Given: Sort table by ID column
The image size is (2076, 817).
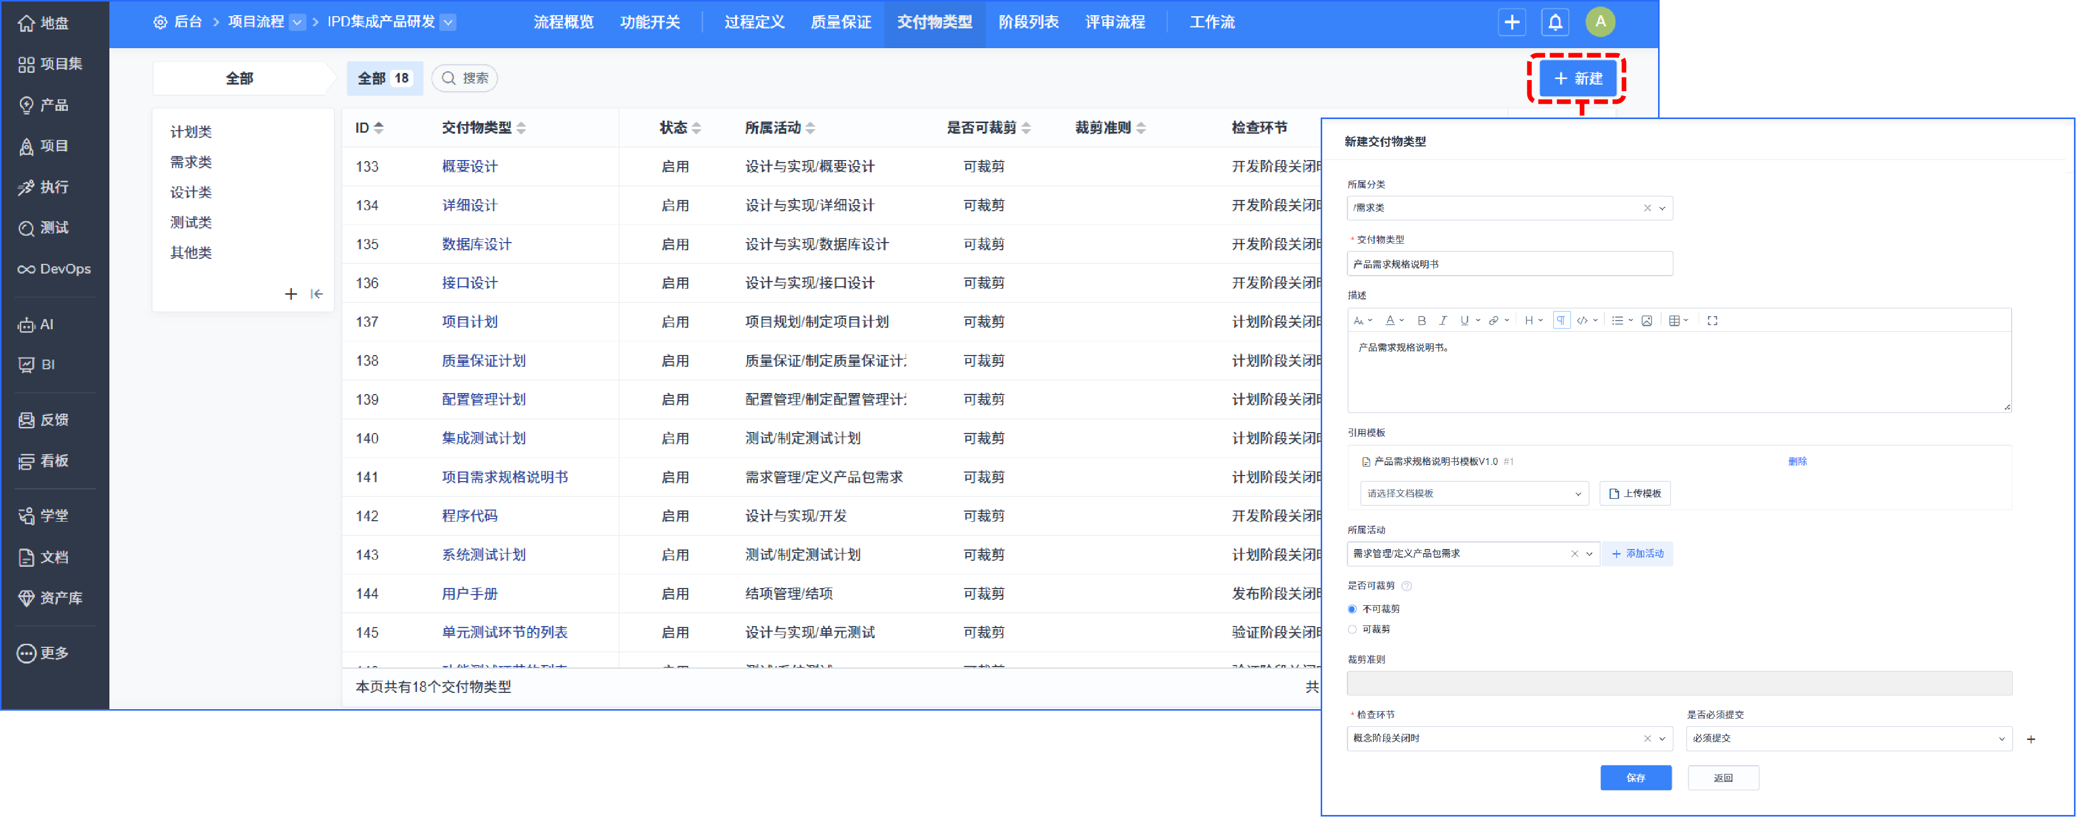Looking at the screenshot, I should pyautogui.click(x=370, y=128).
